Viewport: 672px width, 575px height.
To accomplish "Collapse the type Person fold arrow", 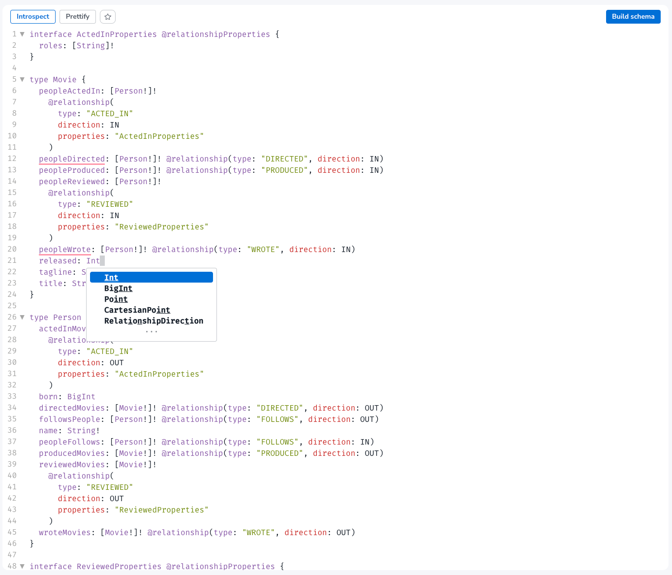I will point(22,318).
